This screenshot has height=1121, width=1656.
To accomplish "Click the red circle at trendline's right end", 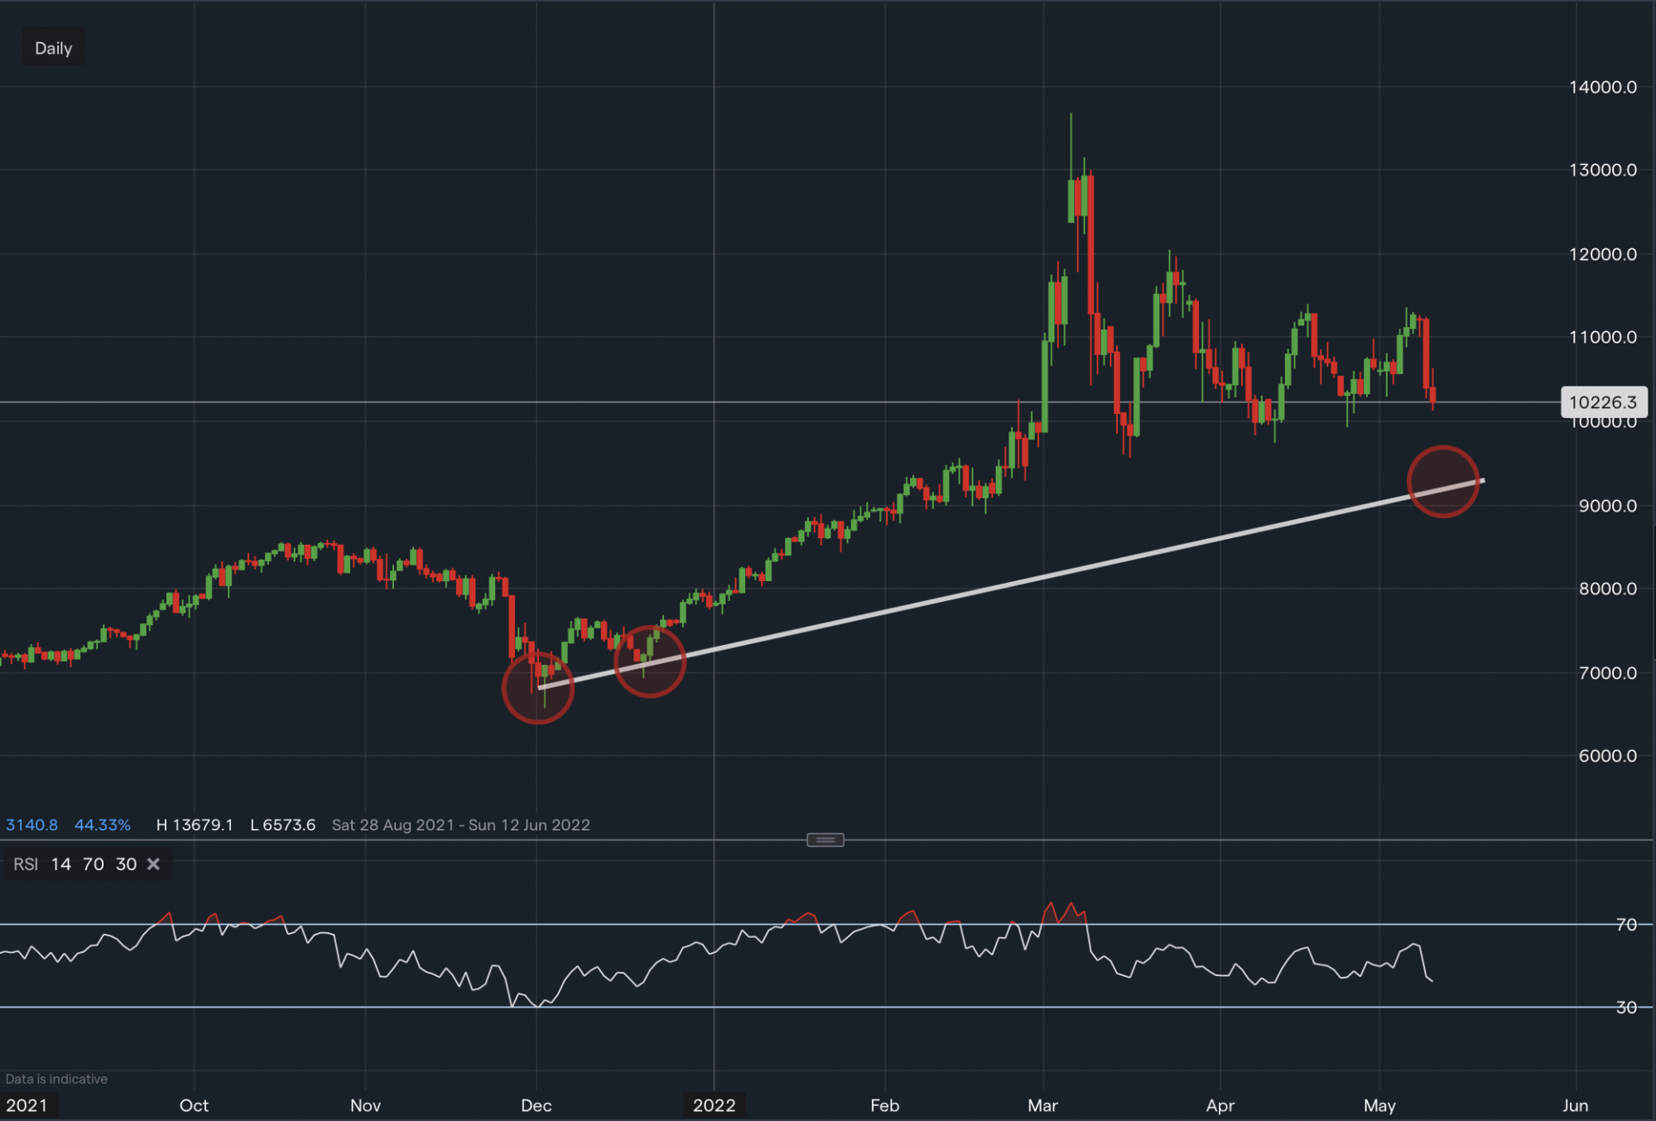I will coord(1443,481).
